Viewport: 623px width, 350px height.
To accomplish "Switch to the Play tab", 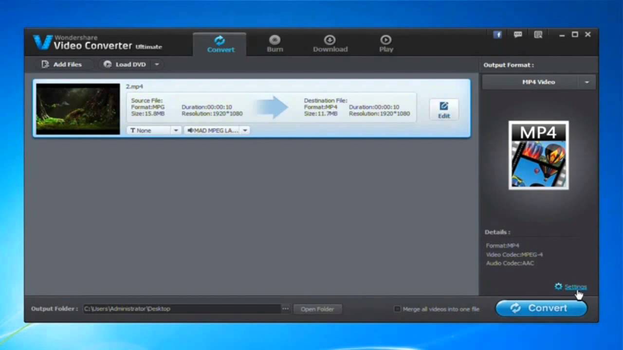I will pyautogui.click(x=386, y=44).
